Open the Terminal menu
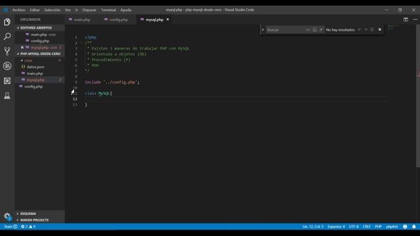This screenshot has width=420, height=236. (108, 10)
